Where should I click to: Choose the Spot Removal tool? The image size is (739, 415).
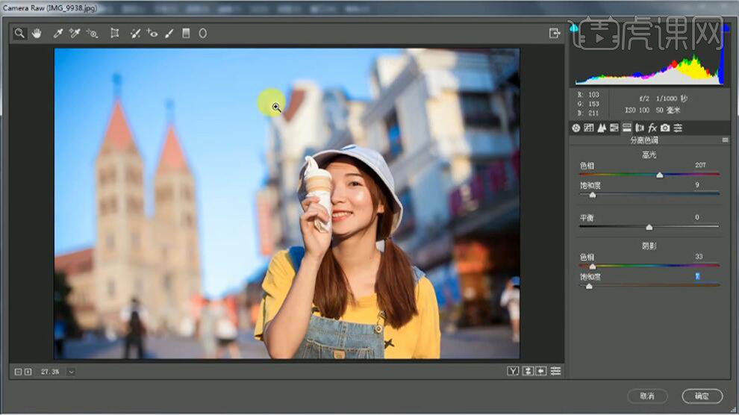point(135,34)
